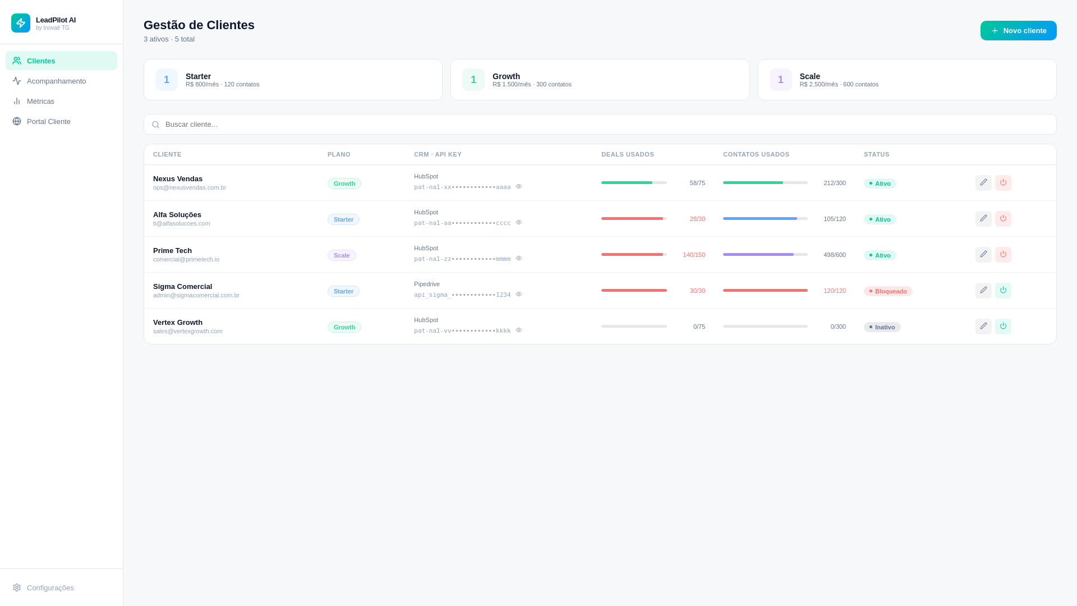Click the 212/300 contacts value
The height and width of the screenshot is (606, 1077).
pyautogui.click(x=835, y=183)
